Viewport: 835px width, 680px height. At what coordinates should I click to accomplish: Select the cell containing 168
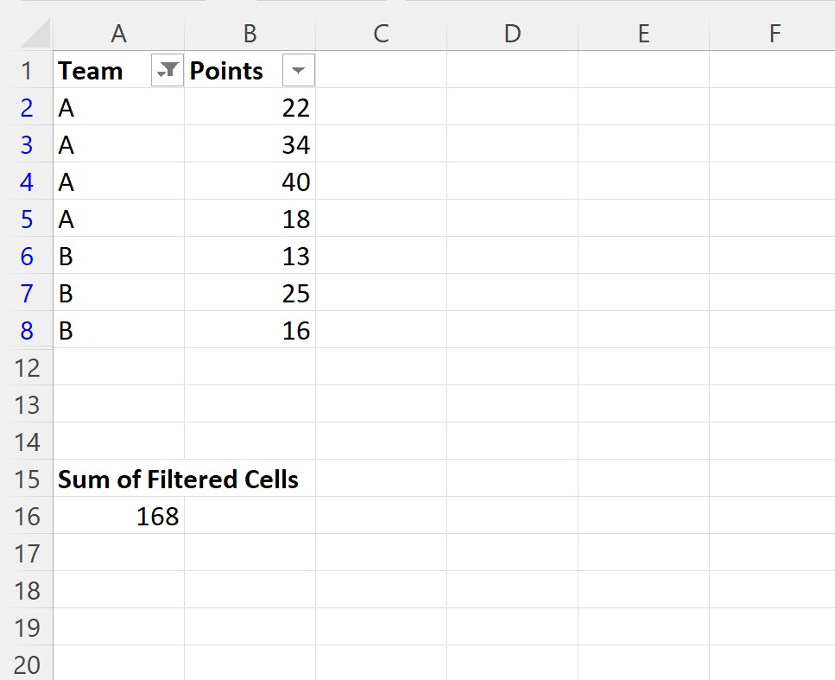click(x=118, y=516)
